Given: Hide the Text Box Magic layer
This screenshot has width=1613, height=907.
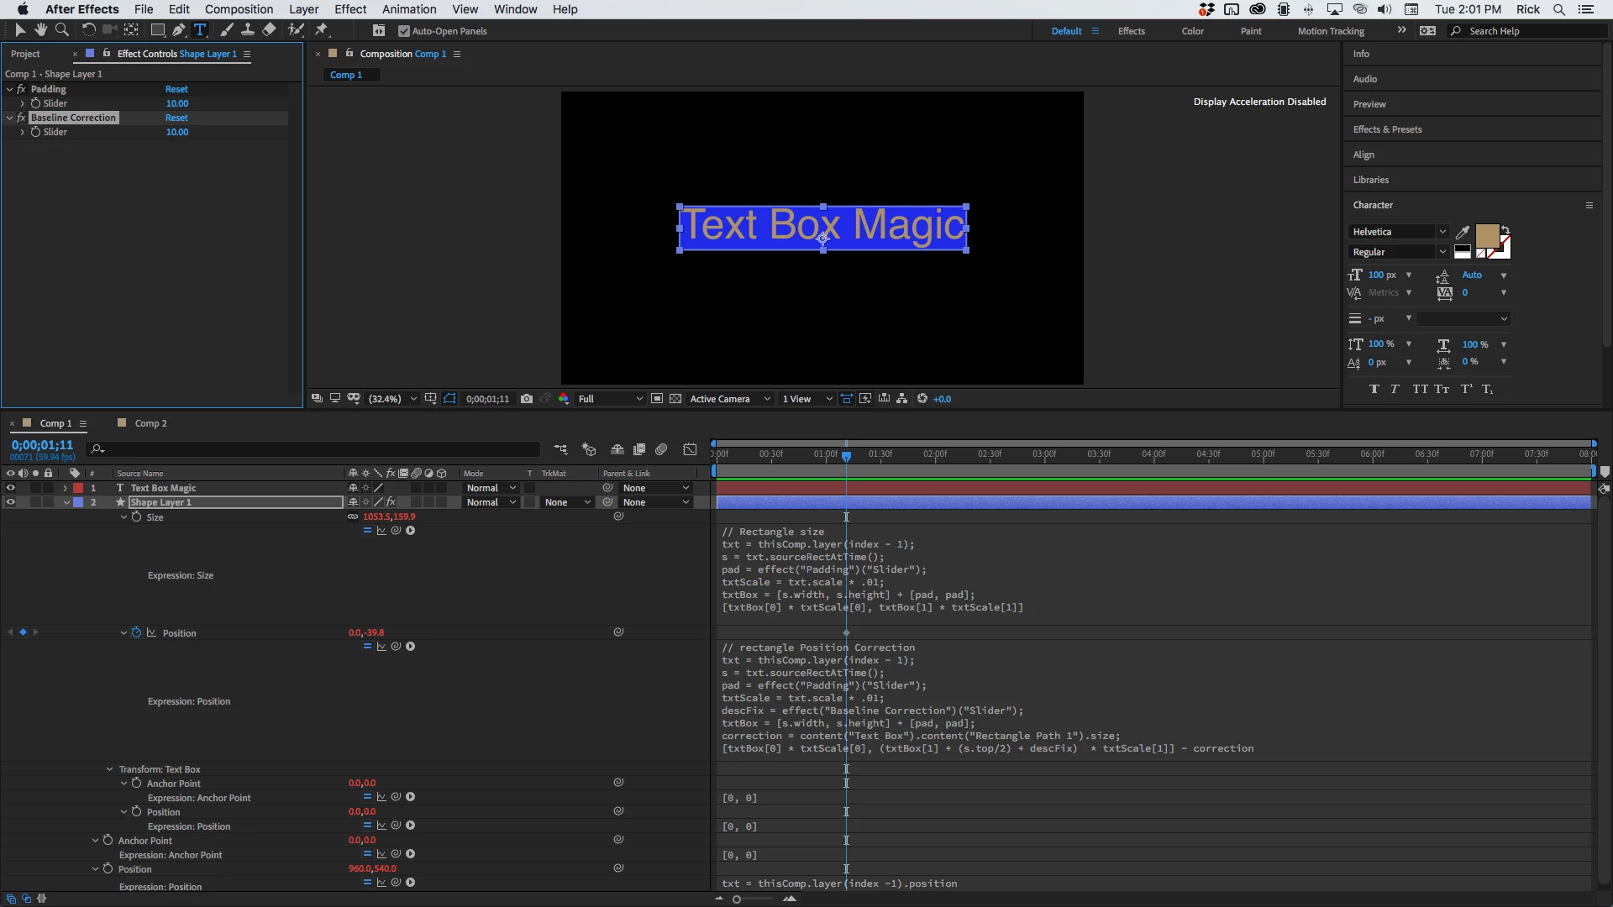Looking at the screenshot, I should pos(11,488).
